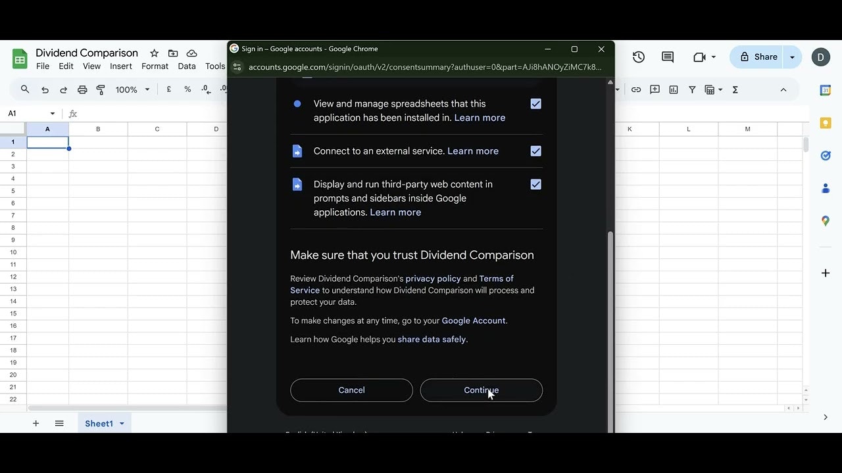Open the Terms of Service link
The height and width of the screenshot is (473, 842).
tap(402, 284)
